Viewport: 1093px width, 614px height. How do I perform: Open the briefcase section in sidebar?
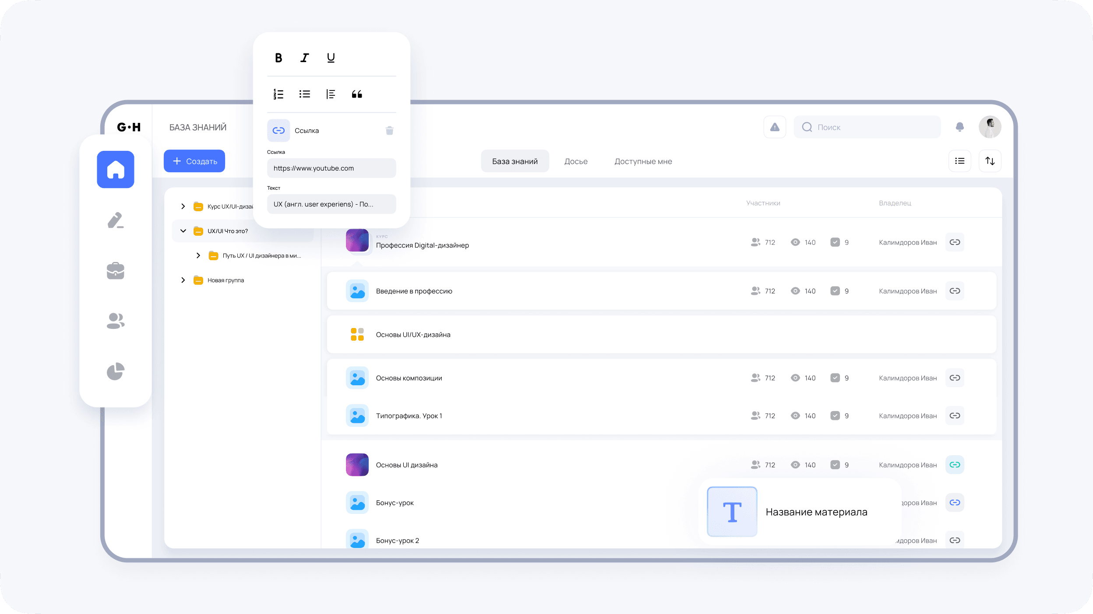[116, 271]
